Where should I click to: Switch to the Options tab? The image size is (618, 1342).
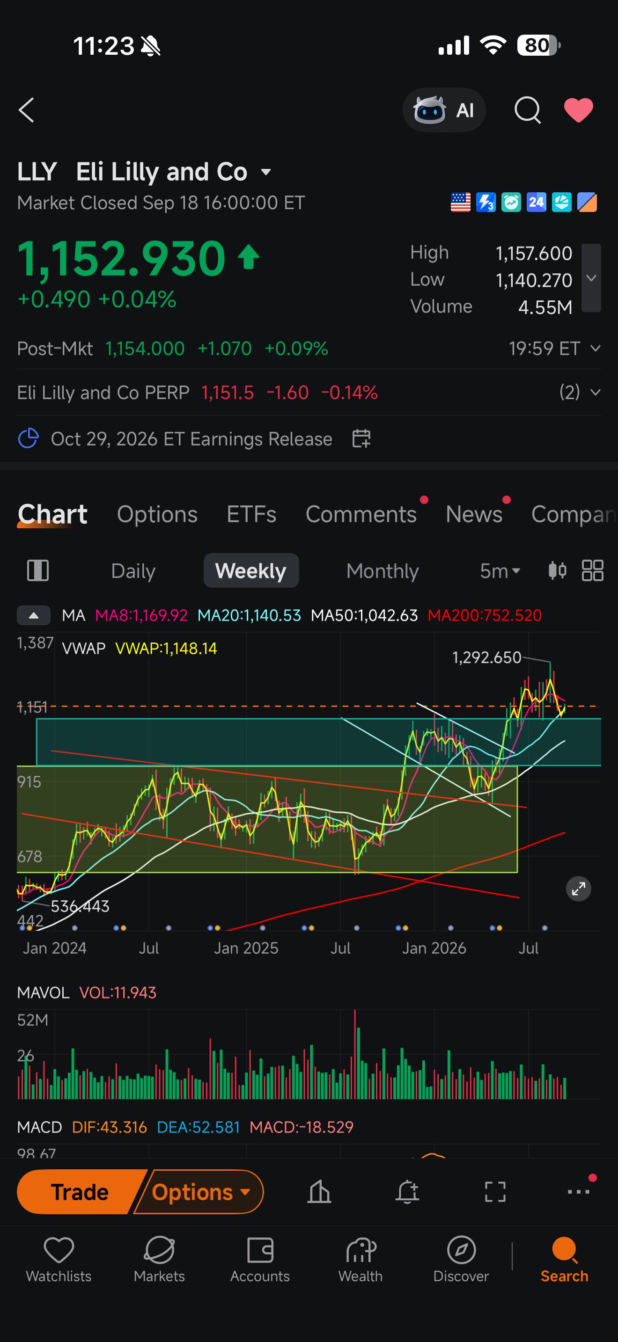[x=157, y=514]
